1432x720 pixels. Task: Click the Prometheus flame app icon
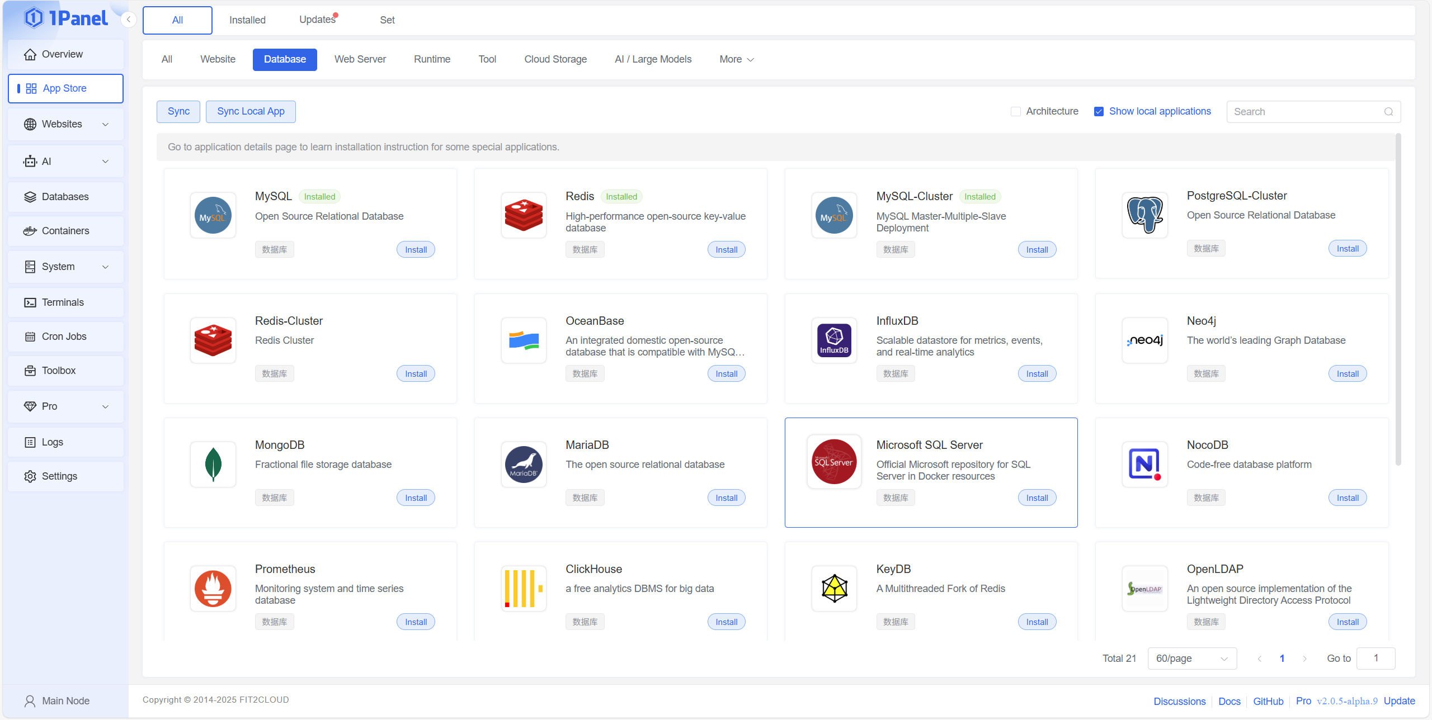213,588
